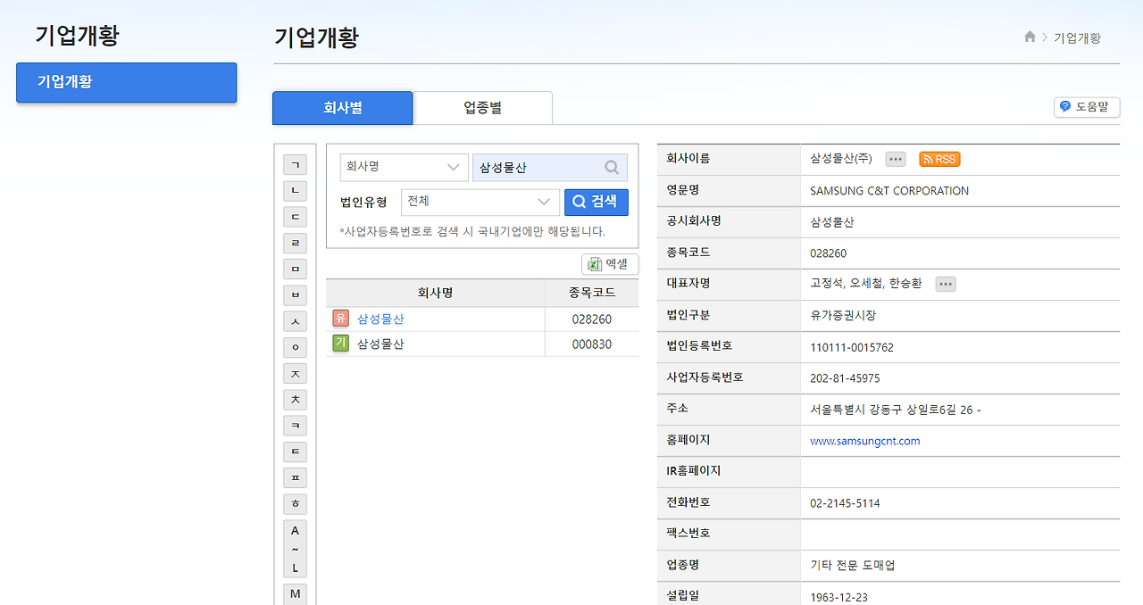
Task: Click the 업종명 value 기타 전문 도매업
Action: pyautogui.click(x=853, y=566)
